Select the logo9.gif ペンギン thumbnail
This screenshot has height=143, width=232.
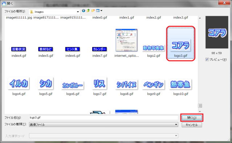tap(154, 85)
